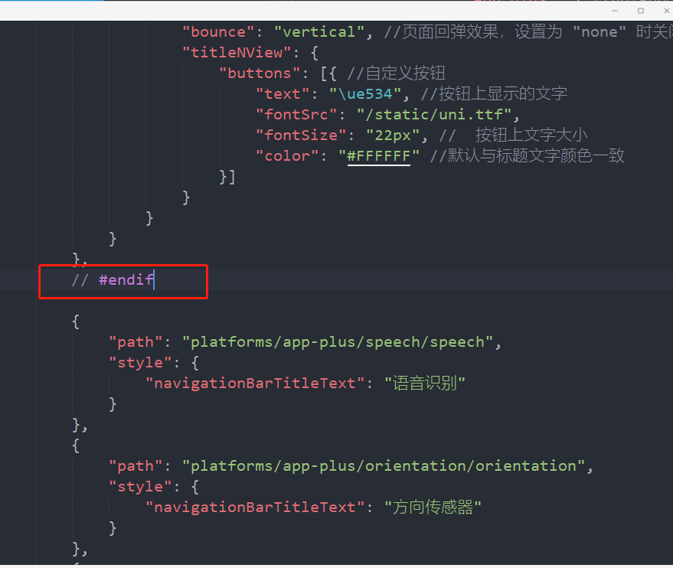
Task: Select the "bounce" property key
Action: click(x=218, y=31)
